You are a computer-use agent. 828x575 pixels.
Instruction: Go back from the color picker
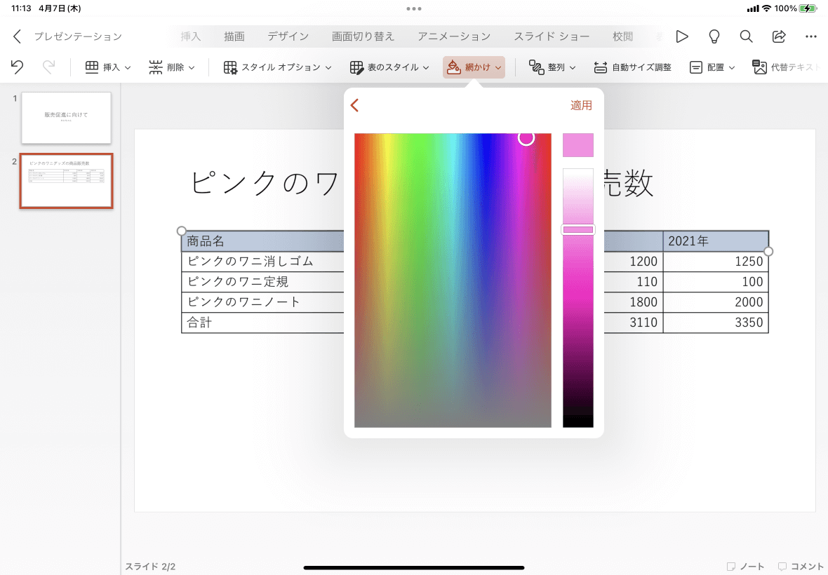click(355, 105)
